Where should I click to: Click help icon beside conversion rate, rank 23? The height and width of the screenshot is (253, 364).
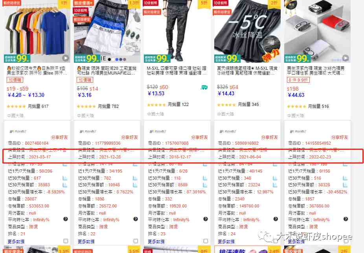point(206,219)
